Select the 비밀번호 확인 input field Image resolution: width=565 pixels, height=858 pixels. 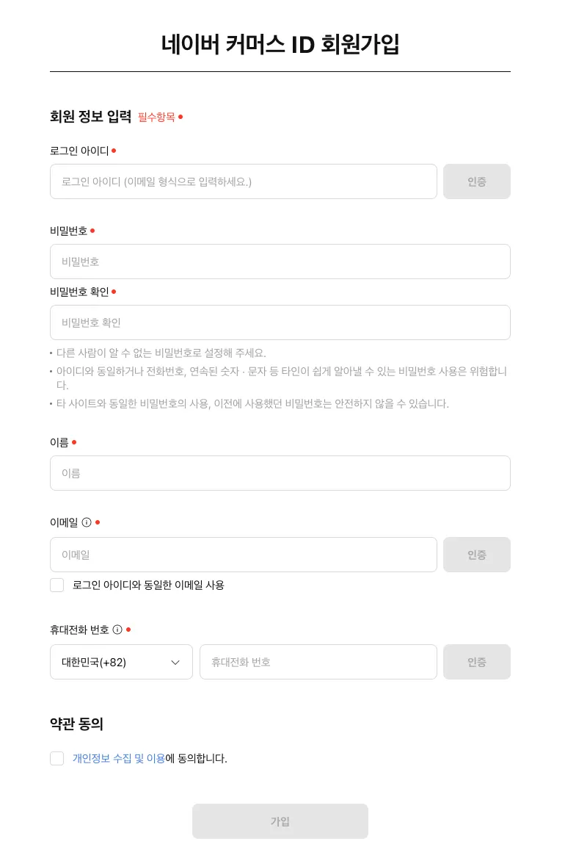click(280, 322)
